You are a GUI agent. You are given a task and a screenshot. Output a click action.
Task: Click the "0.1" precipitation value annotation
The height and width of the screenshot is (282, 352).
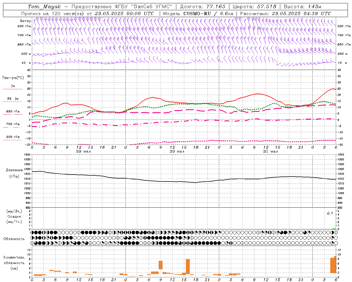330,213
